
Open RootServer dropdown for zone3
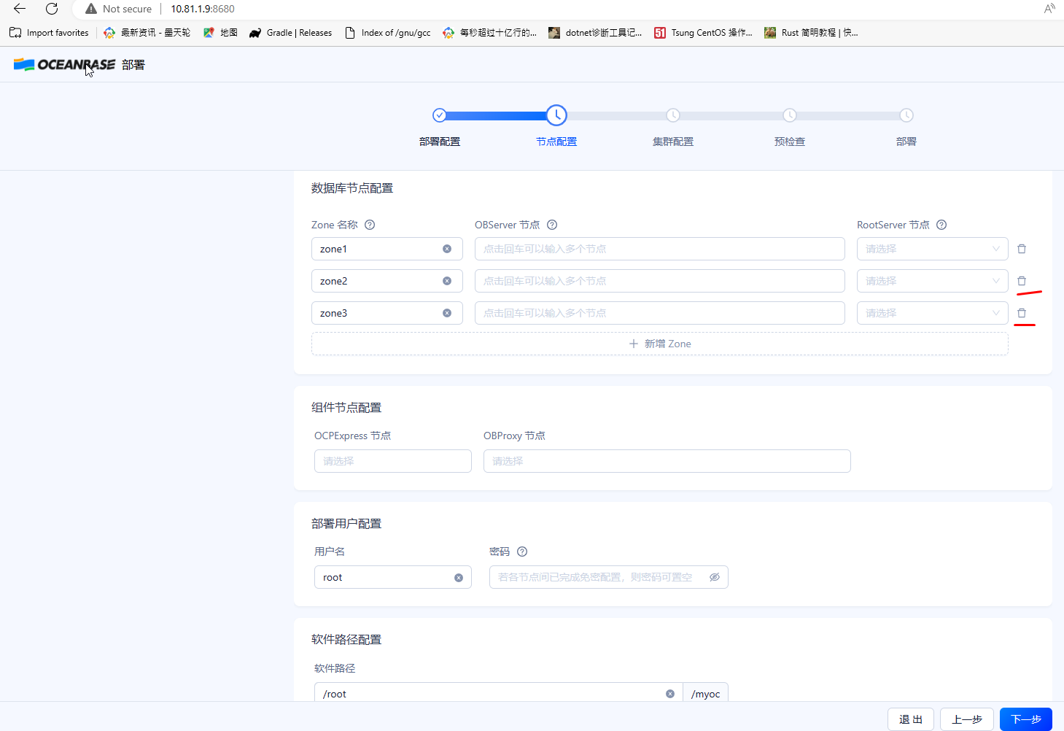(x=933, y=313)
